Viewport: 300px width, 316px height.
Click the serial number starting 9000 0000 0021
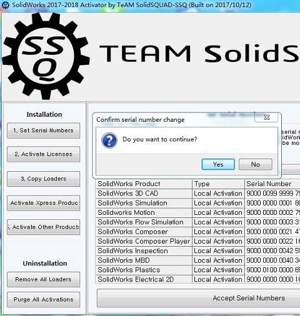[272, 232]
